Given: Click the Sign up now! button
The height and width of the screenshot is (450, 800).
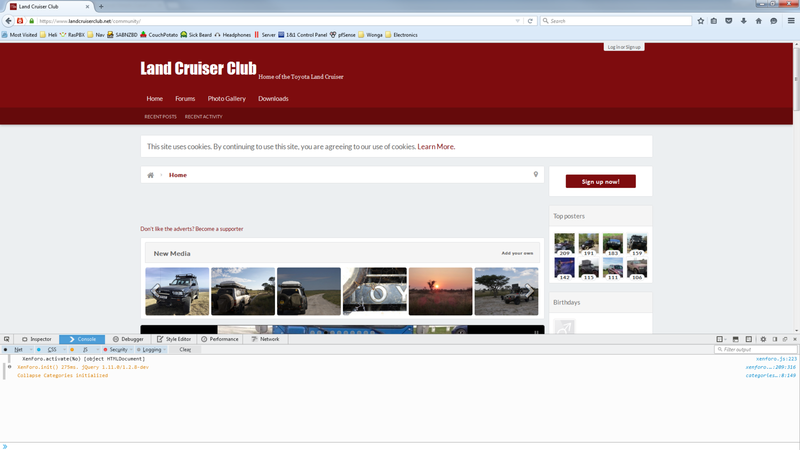Looking at the screenshot, I should pyautogui.click(x=600, y=181).
